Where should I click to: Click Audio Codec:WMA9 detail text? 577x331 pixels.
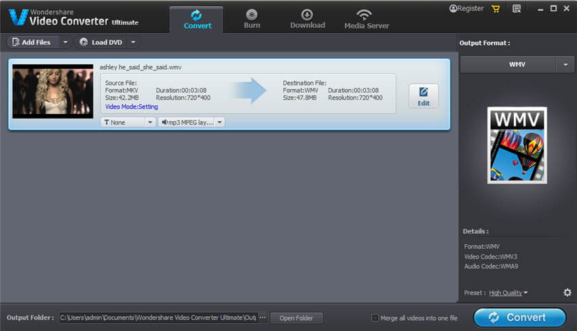(491, 267)
